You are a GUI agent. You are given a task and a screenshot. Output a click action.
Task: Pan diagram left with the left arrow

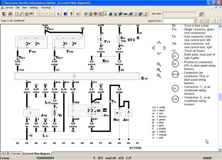[x=153, y=48]
